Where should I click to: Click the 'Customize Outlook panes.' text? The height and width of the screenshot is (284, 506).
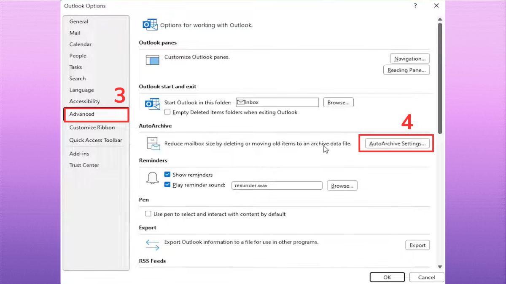197,57
